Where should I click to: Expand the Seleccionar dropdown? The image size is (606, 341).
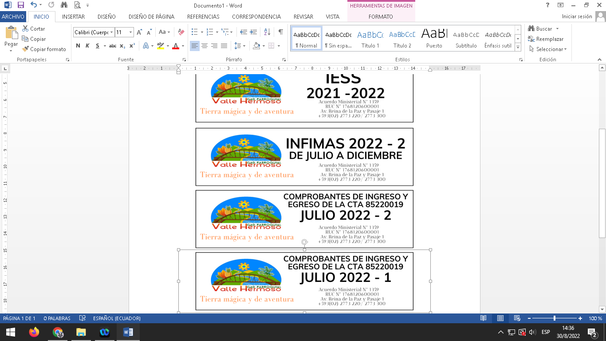566,49
